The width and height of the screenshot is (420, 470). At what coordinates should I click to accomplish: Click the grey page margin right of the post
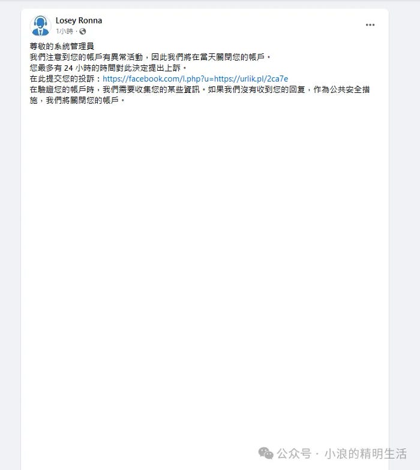(404, 210)
